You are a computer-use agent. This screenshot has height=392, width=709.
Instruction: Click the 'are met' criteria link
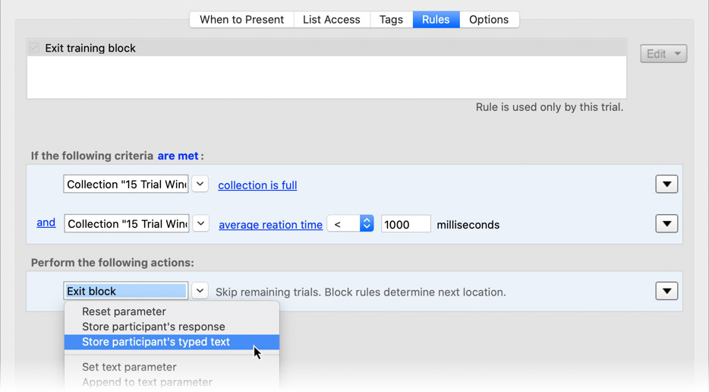pyautogui.click(x=178, y=156)
